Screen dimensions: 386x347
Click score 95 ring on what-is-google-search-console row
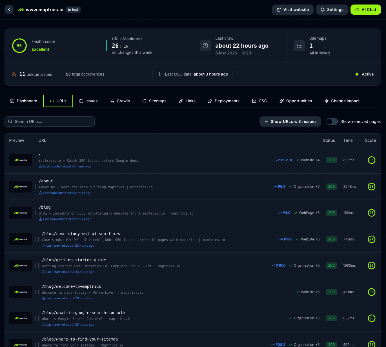[372, 318]
